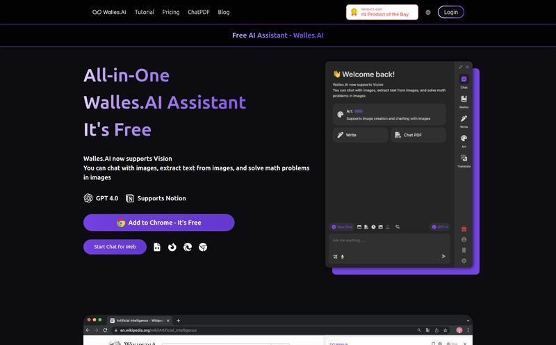
Task: Open a new tab in demo browser
Action: [179, 321]
